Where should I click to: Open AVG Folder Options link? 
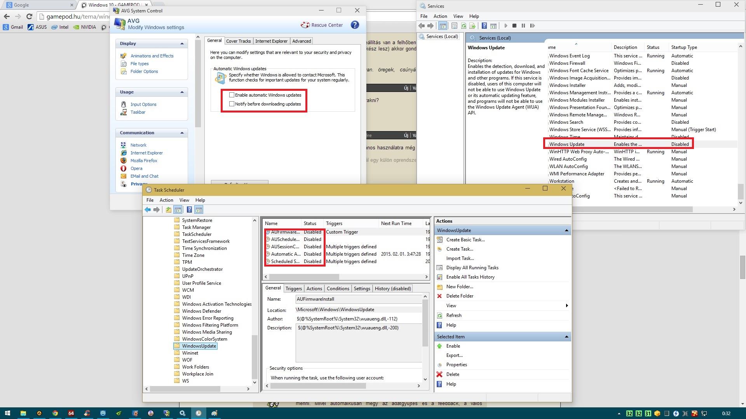click(144, 71)
